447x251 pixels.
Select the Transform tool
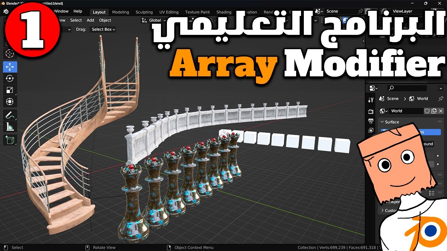[10, 102]
